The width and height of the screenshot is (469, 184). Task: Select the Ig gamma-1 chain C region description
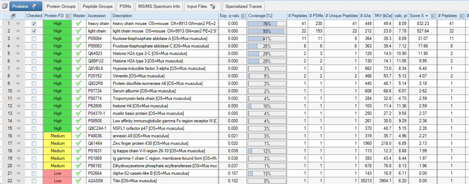point(165,158)
